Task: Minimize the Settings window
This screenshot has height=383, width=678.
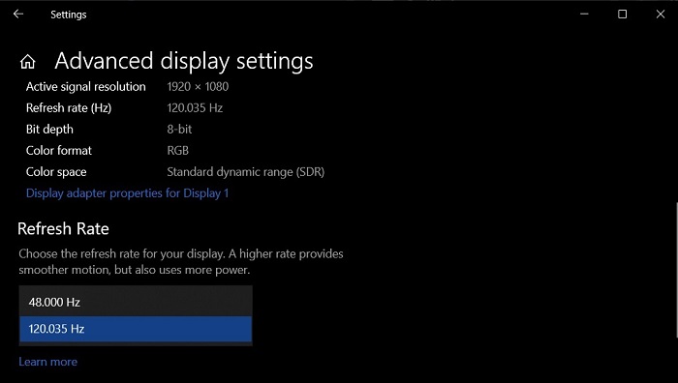Action: click(584, 15)
